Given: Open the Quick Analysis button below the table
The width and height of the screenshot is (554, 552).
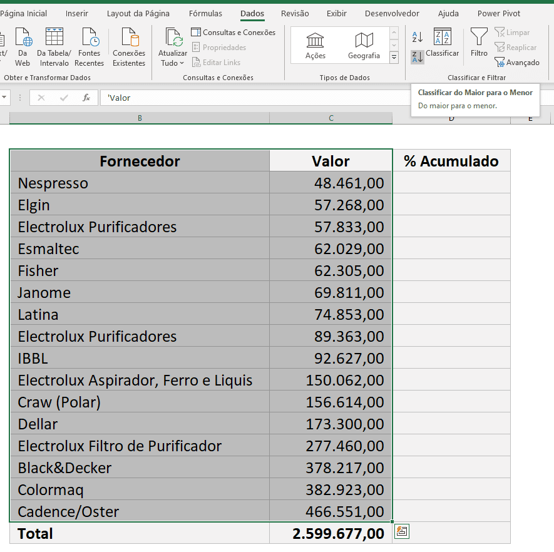Looking at the screenshot, I should [402, 531].
